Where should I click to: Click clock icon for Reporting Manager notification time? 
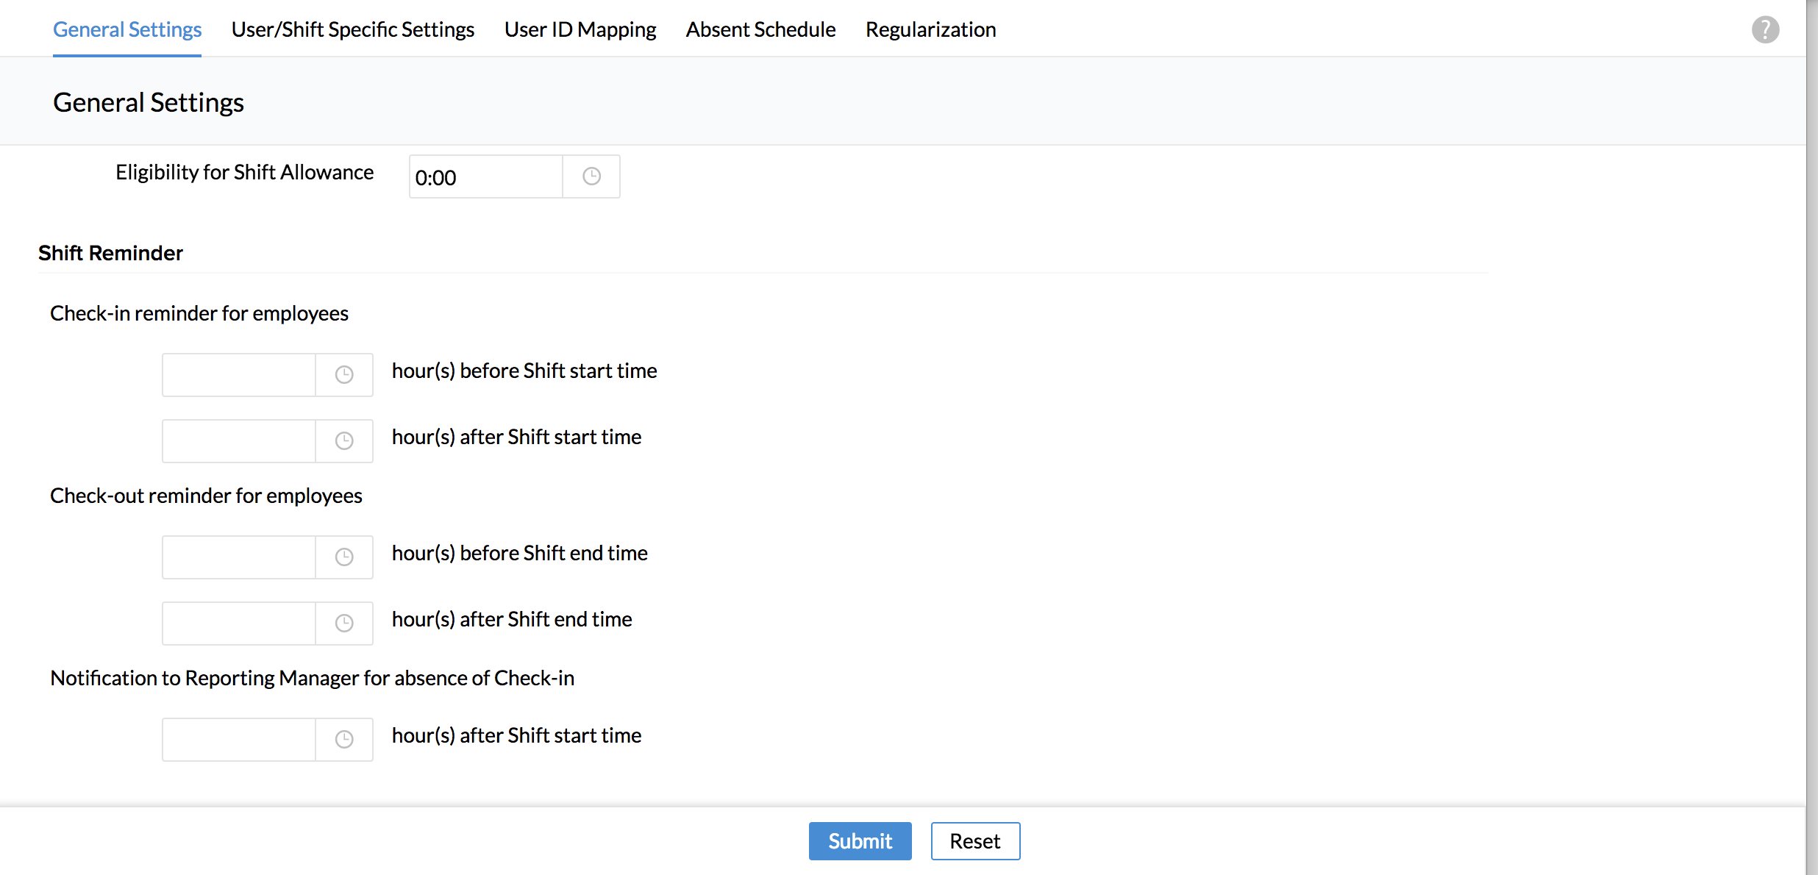pyautogui.click(x=343, y=740)
